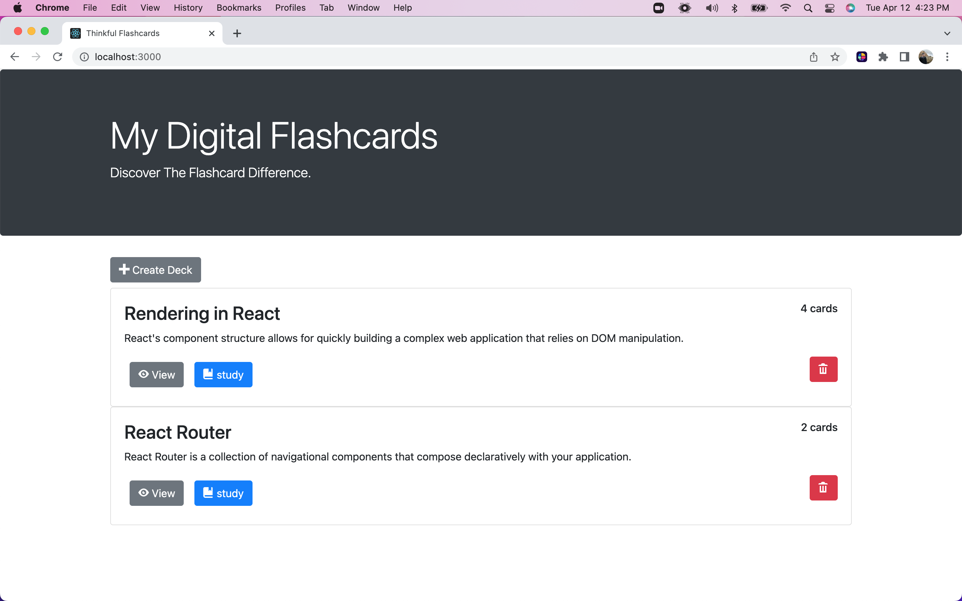Open the Wi-Fi status menu
This screenshot has width=962, height=601.
pos(785,8)
